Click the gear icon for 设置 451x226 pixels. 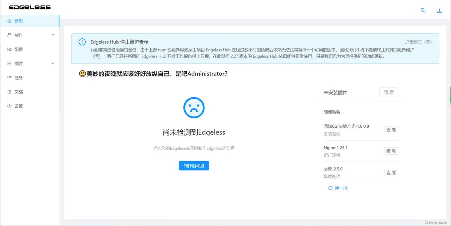tap(9, 106)
